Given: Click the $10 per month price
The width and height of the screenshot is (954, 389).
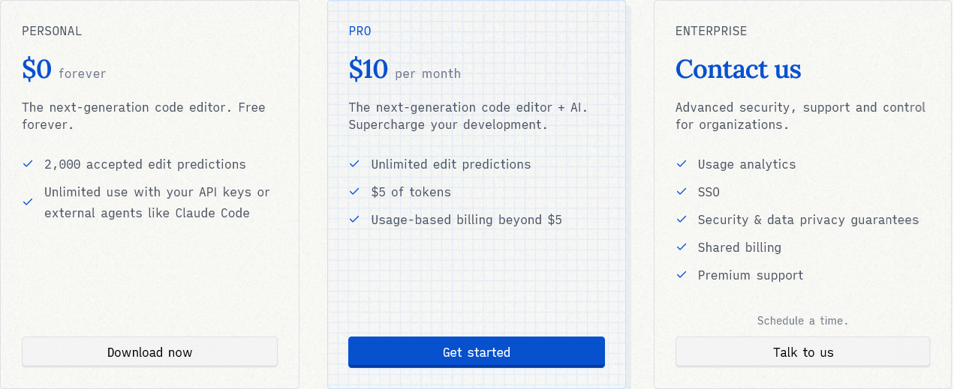Looking at the screenshot, I should pyautogui.click(x=405, y=70).
